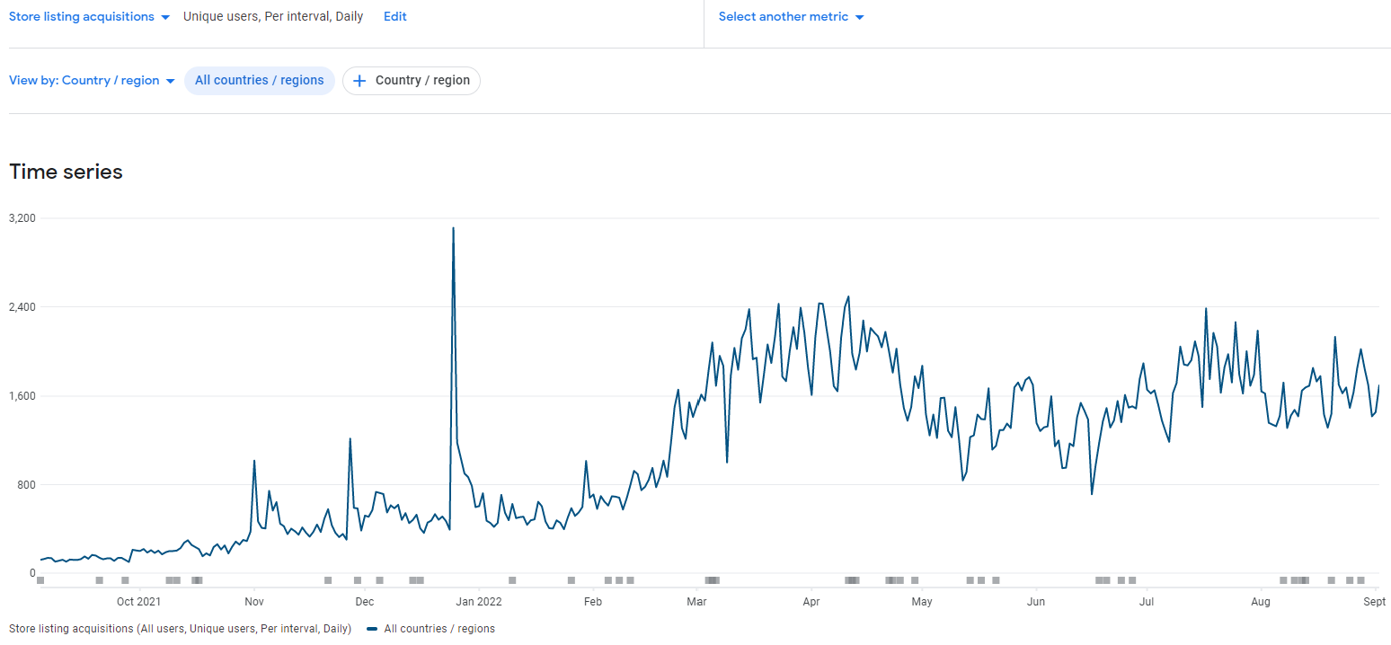This screenshot has height=645, width=1391.
Task: Click the Edit link next to Daily
Action: pyautogui.click(x=394, y=16)
